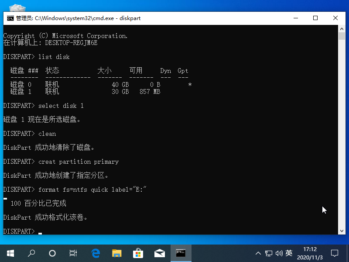Activate Cortana's circle button
The image size is (349, 262).
point(52,253)
